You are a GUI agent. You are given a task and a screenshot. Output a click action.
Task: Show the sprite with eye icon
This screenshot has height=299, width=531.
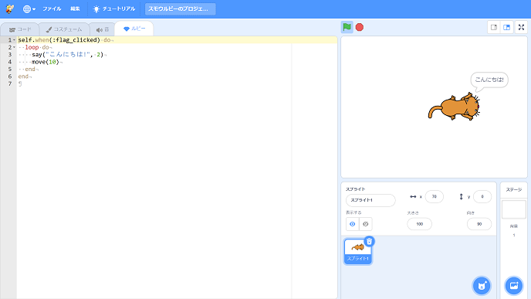(x=352, y=224)
